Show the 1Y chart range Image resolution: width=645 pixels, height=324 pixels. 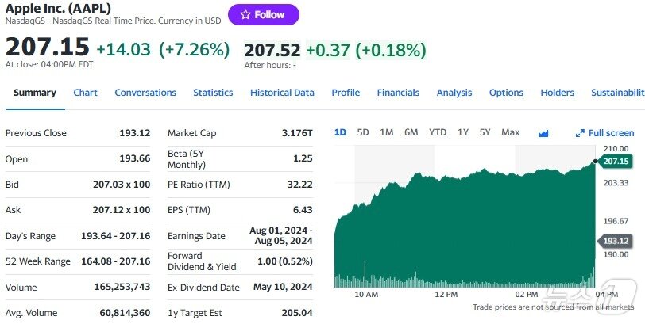pos(463,132)
